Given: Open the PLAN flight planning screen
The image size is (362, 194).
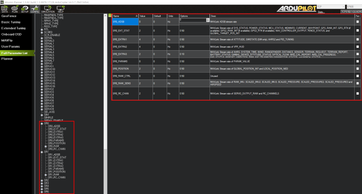Looking at the screenshot, I should 15,9.
